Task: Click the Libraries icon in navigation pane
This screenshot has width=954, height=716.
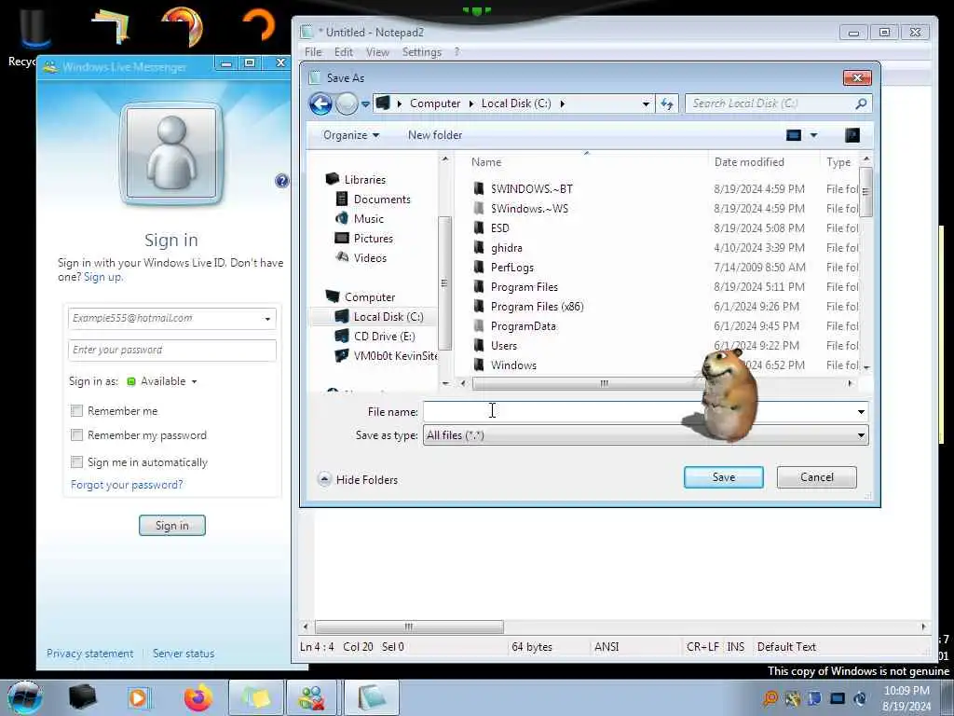Action: tap(333, 179)
